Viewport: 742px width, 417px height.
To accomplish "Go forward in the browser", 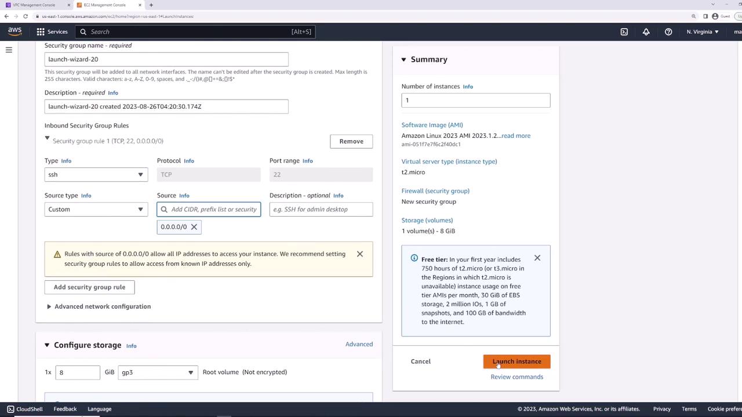I will [x=15, y=16].
